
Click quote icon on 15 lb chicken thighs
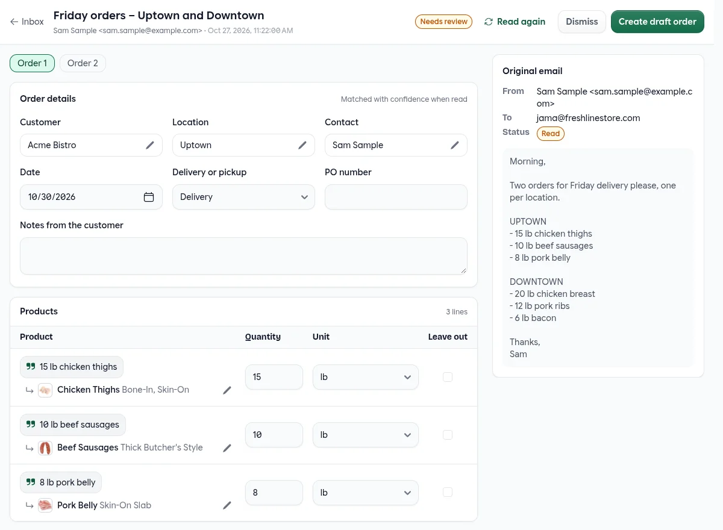(30, 367)
